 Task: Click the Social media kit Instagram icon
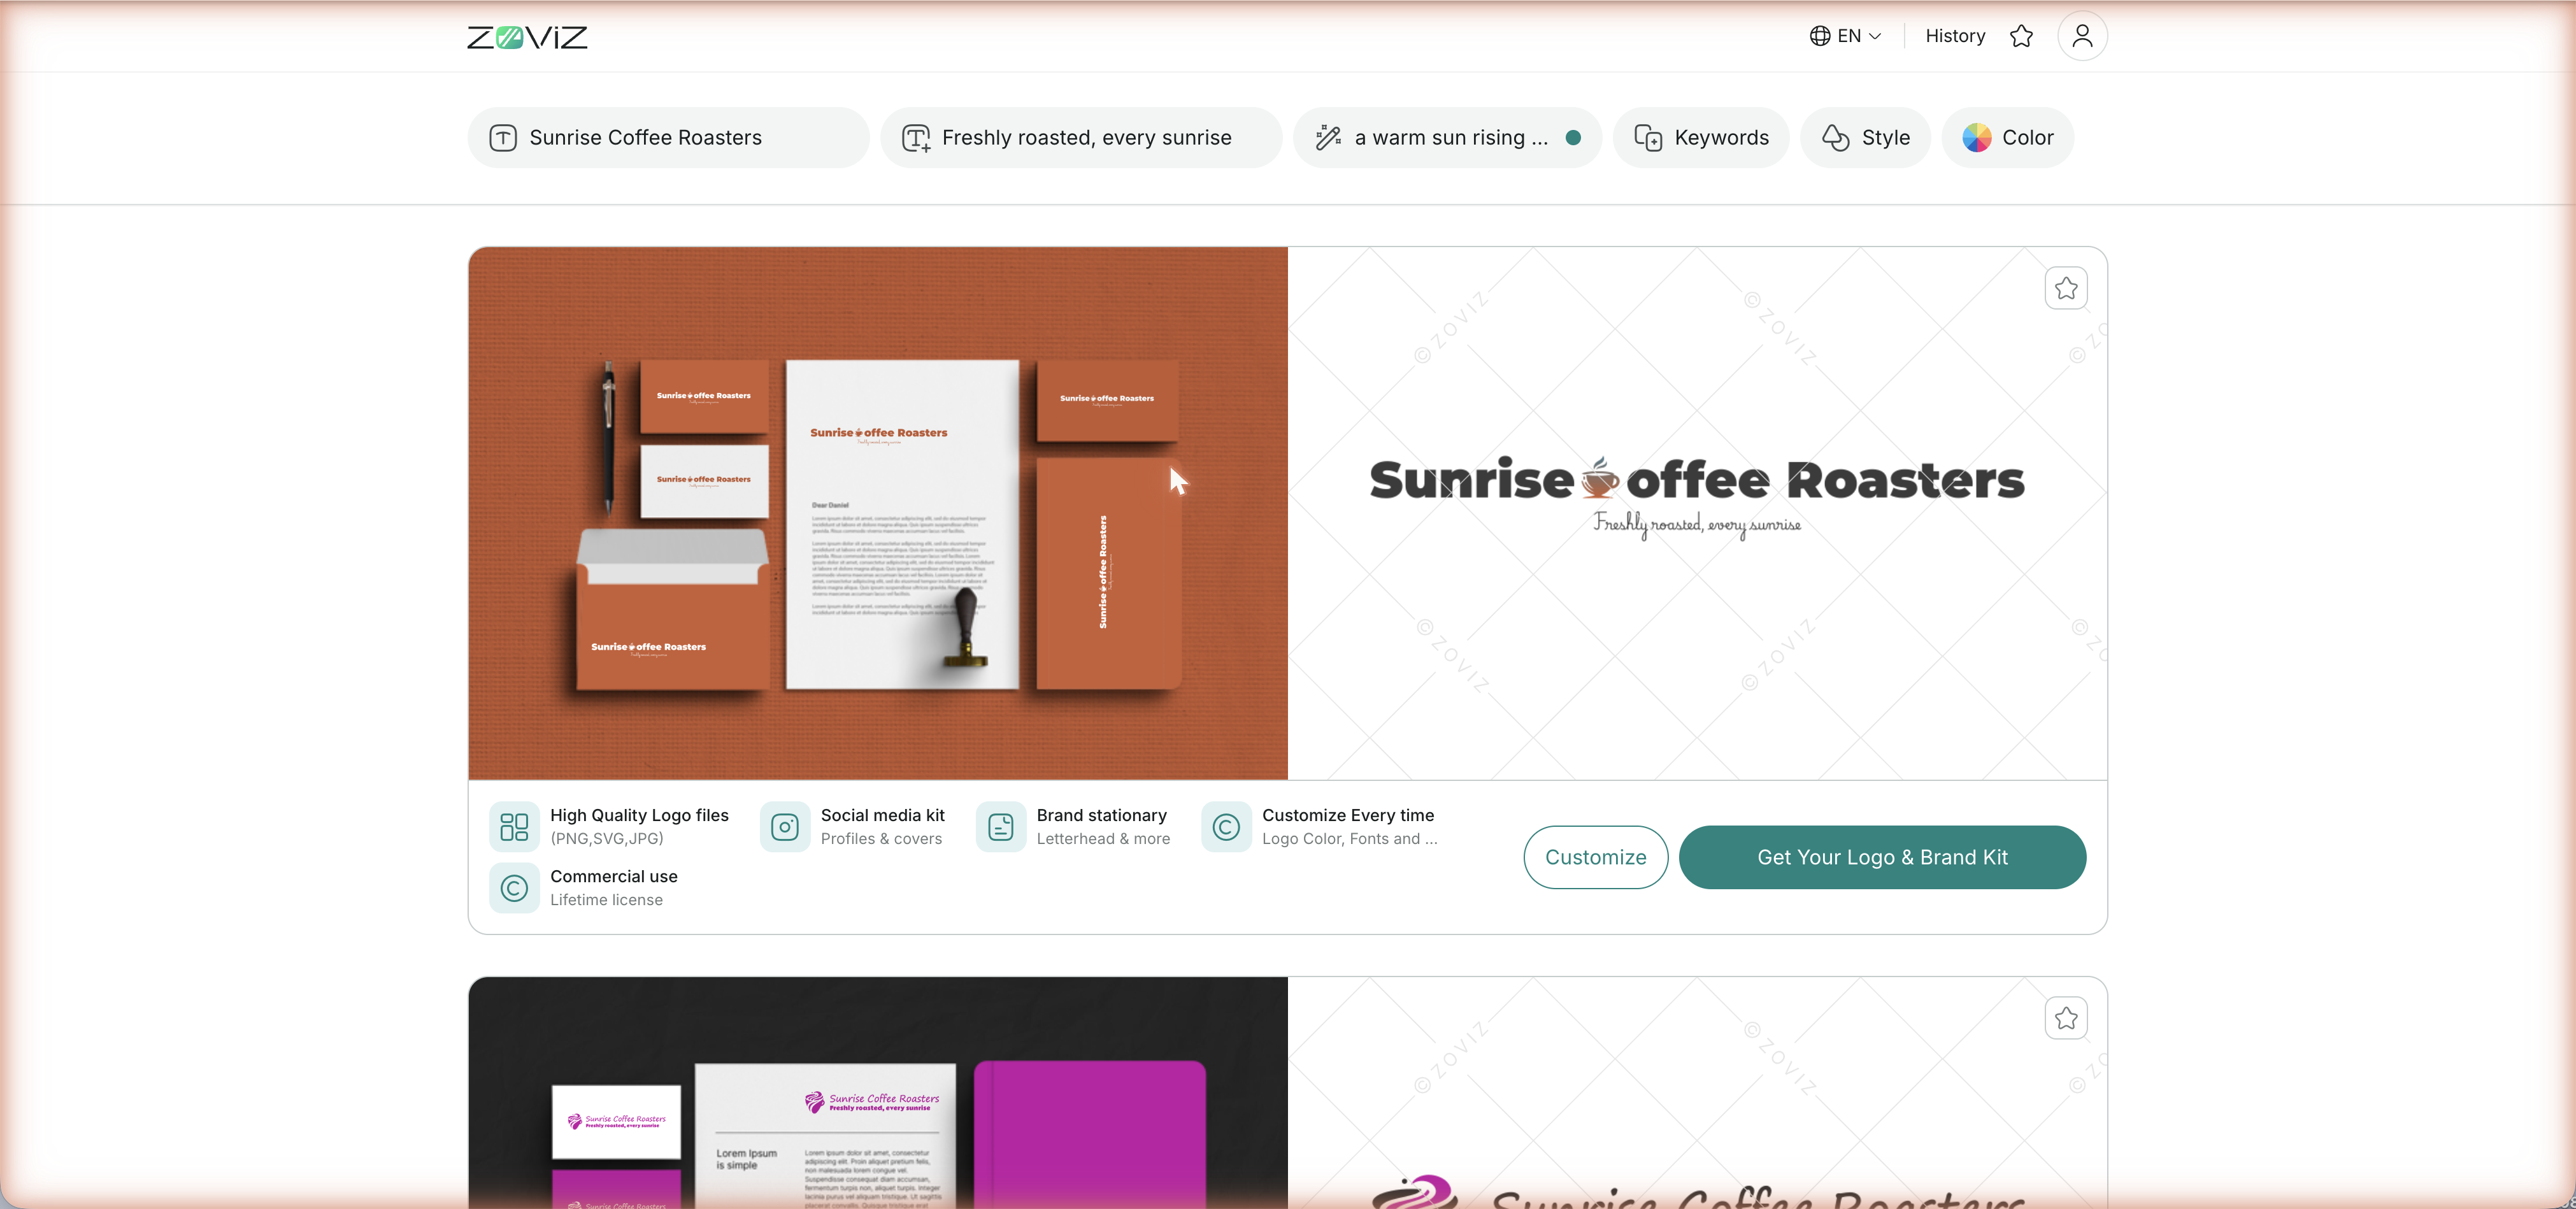pos(785,827)
